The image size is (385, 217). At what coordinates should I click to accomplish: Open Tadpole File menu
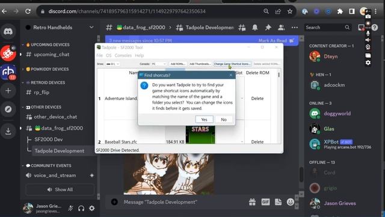click(x=99, y=55)
